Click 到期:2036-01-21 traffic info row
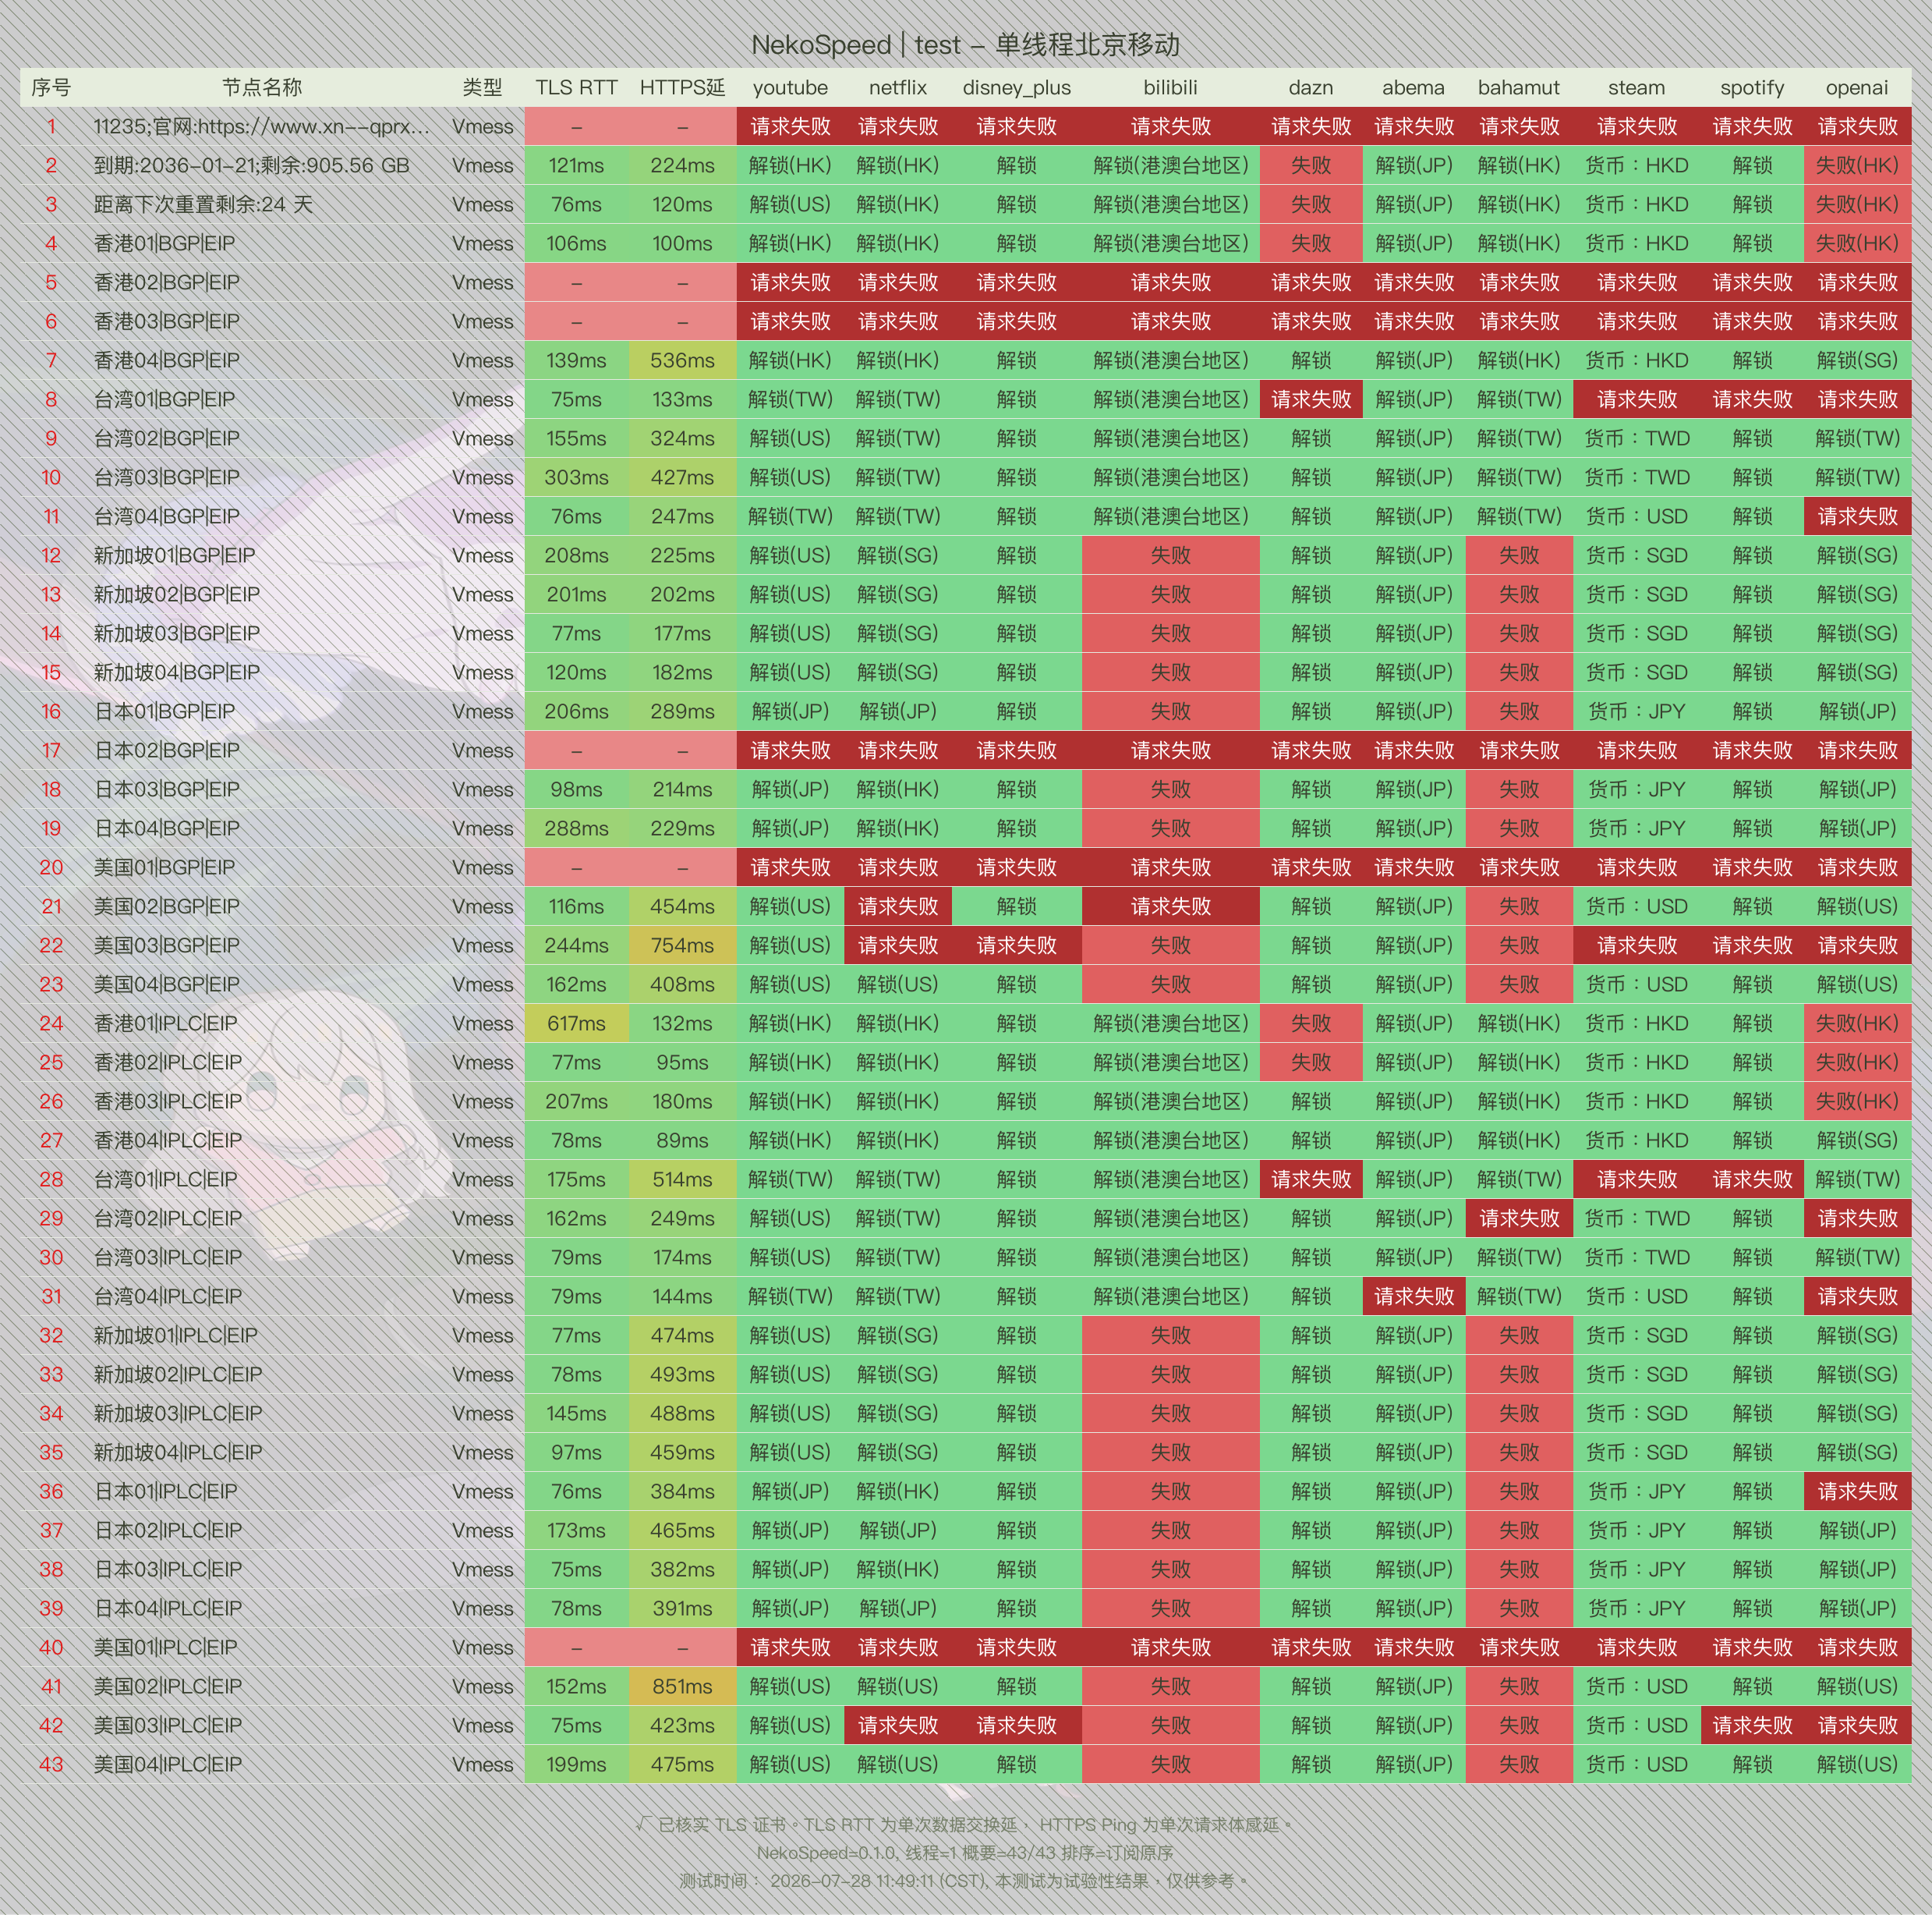Screen dimensions: 1932x1915 pos(252,165)
